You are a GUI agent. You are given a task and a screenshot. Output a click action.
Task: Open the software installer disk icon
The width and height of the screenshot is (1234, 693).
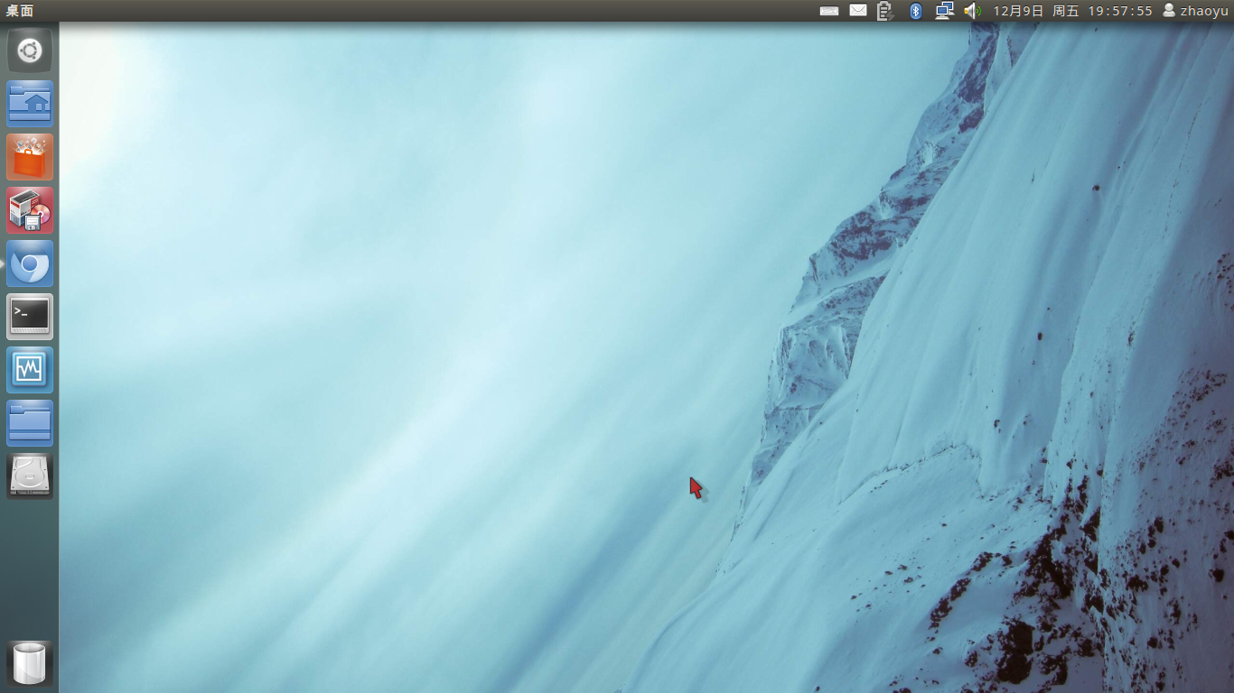pos(30,210)
